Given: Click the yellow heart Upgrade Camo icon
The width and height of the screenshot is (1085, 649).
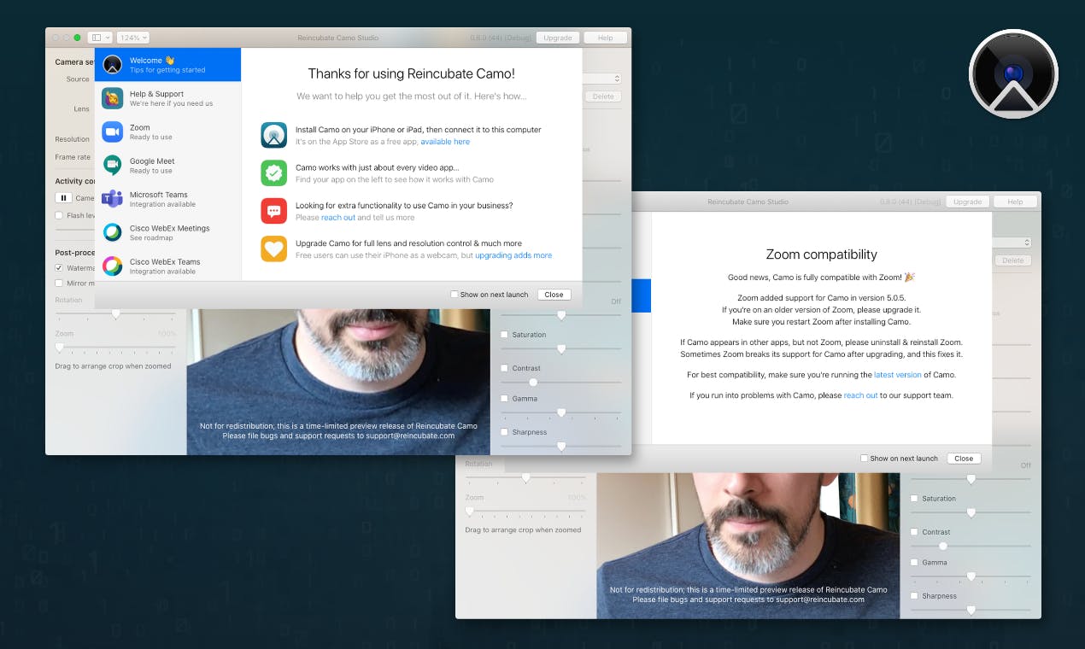Looking at the screenshot, I should point(274,248).
